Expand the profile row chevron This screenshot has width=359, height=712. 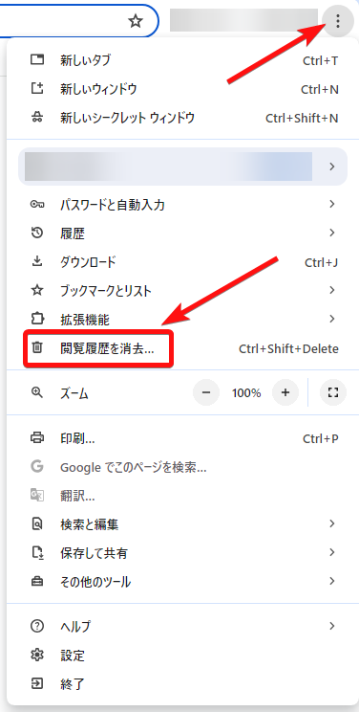click(x=332, y=167)
